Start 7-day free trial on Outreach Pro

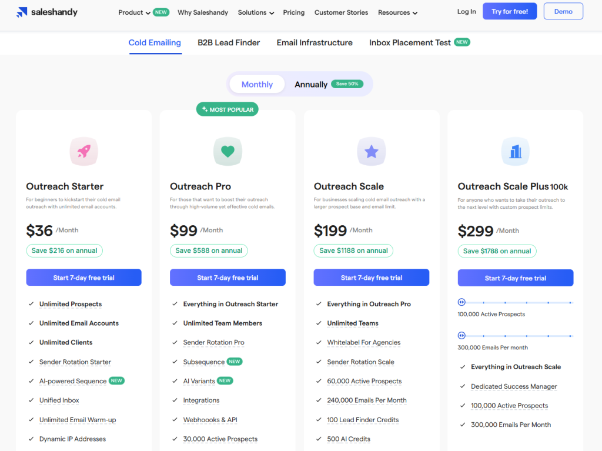pyautogui.click(x=228, y=277)
